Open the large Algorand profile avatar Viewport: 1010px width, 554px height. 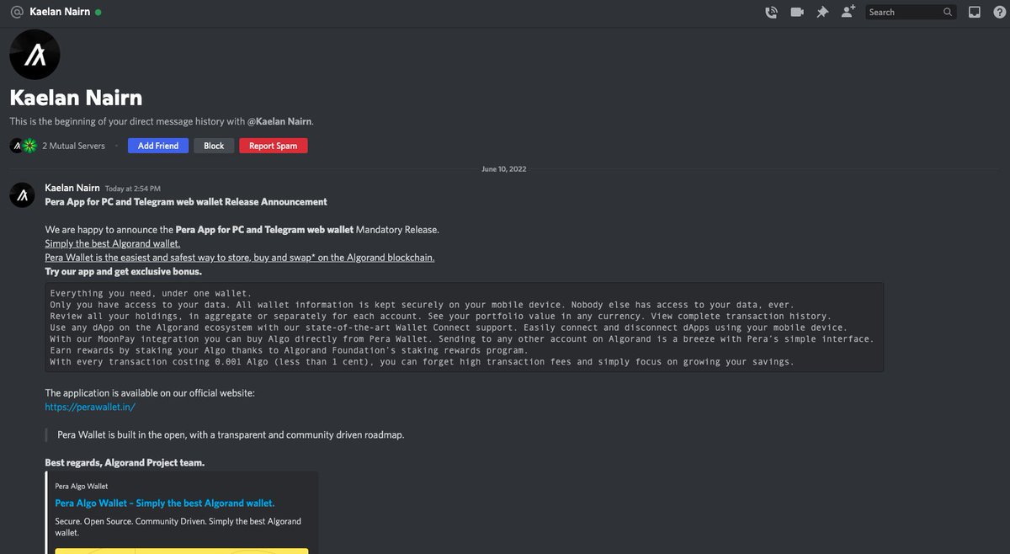point(35,55)
